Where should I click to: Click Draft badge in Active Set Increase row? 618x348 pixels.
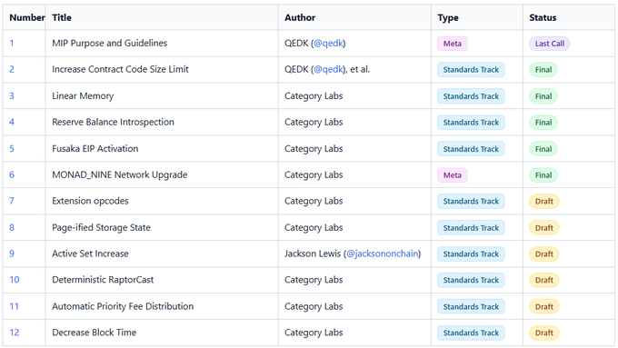pyautogui.click(x=543, y=254)
